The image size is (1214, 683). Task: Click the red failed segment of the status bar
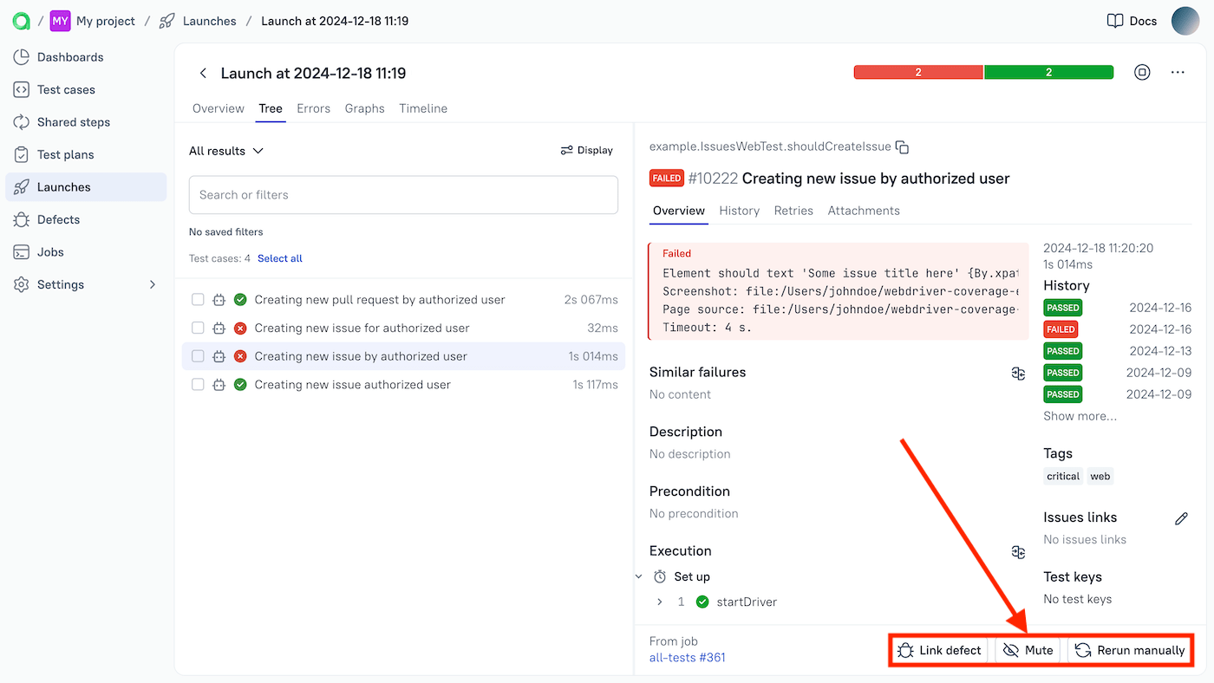click(917, 73)
